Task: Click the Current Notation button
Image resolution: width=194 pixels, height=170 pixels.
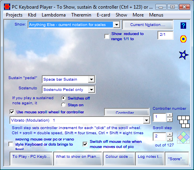Action: click(x=148, y=25)
